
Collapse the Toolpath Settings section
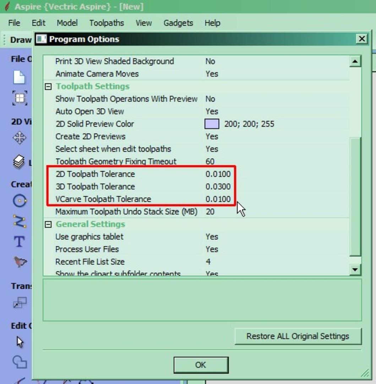(x=48, y=86)
